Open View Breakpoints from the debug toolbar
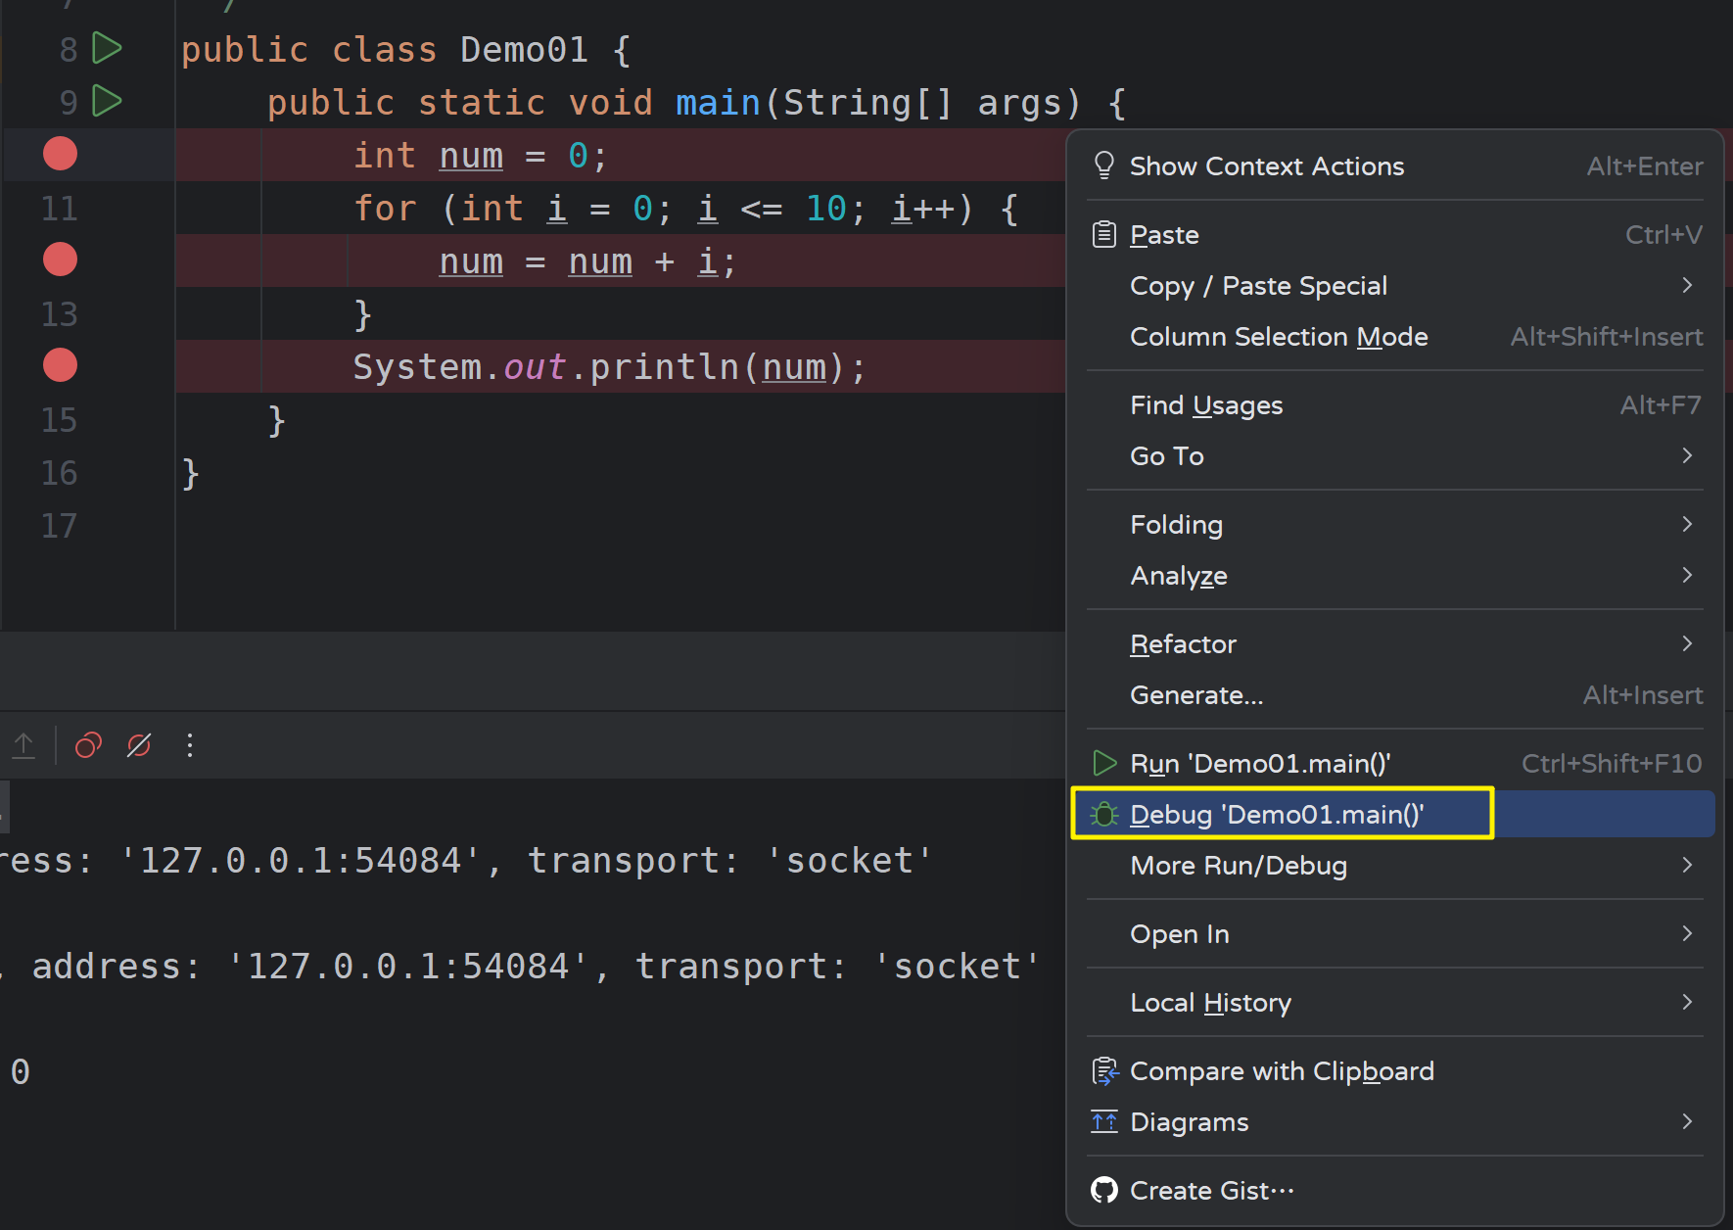 [x=88, y=746]
